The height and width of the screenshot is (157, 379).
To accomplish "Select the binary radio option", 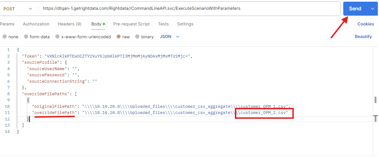I will (137, 37).
